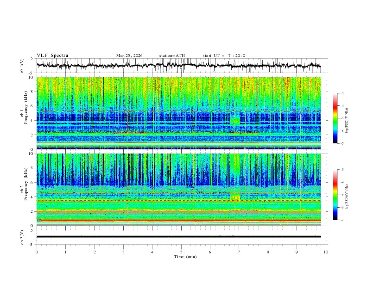Click the time axis tick label "1"

tap(65, 252)
